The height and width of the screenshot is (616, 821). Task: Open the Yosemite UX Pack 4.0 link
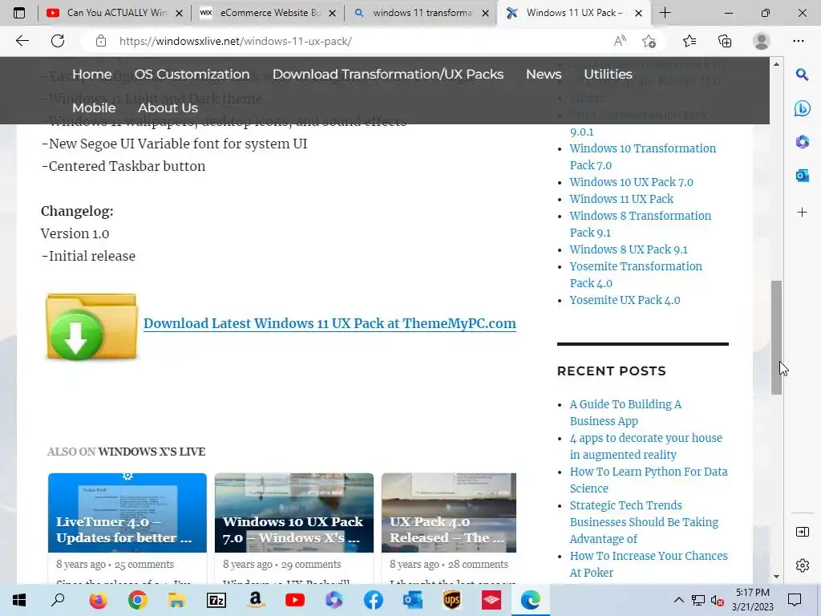pos(625,300)
